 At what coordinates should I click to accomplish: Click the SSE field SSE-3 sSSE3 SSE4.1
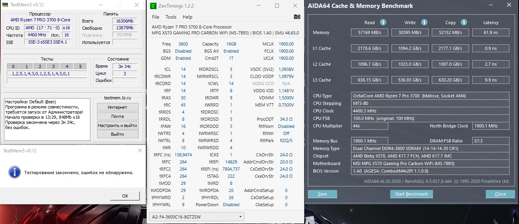click(x=48, y=42)
